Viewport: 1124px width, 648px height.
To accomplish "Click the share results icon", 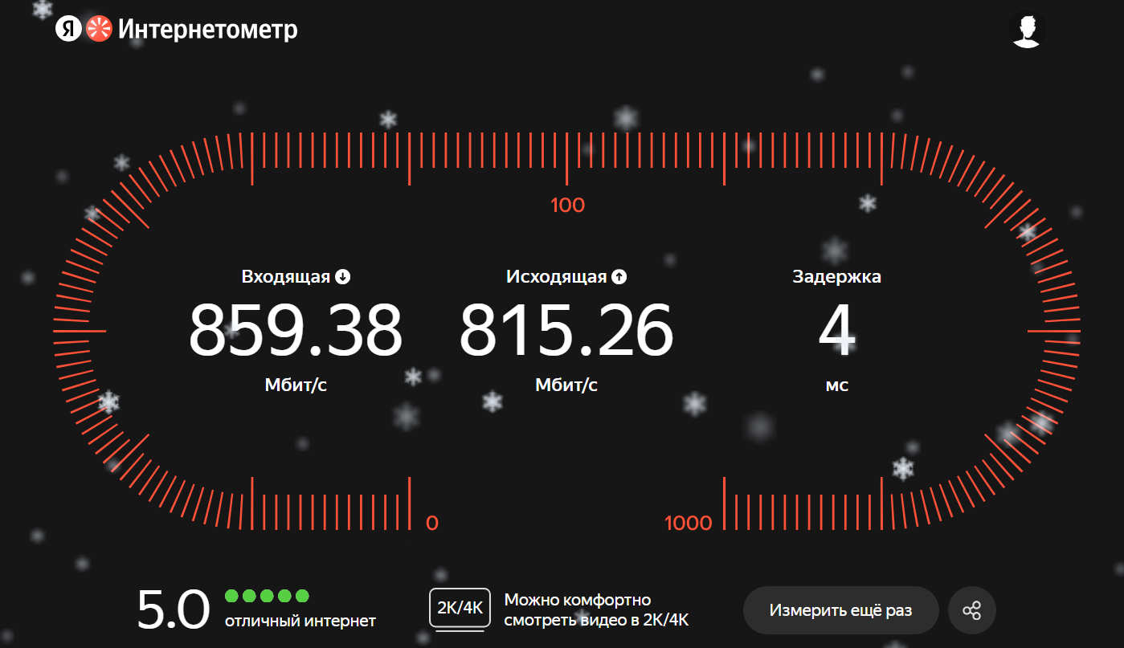I will click(x=971, y=610).
